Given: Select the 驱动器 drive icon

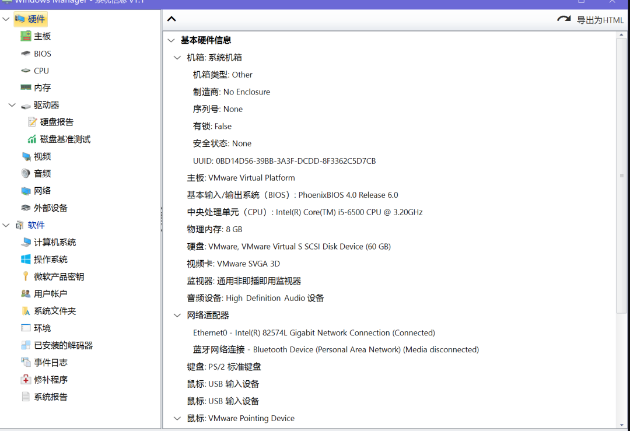Looking at the screenshot, I should click(x=26, y=106).
